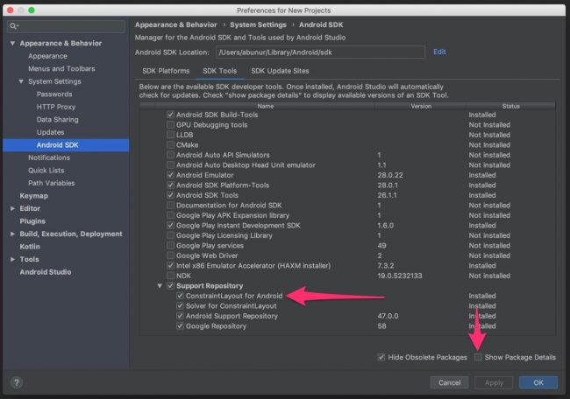The height and width of the screenshot is (399, 570).
Task: Click the Android SDK Location path field
Action: [x=320, y=52]
